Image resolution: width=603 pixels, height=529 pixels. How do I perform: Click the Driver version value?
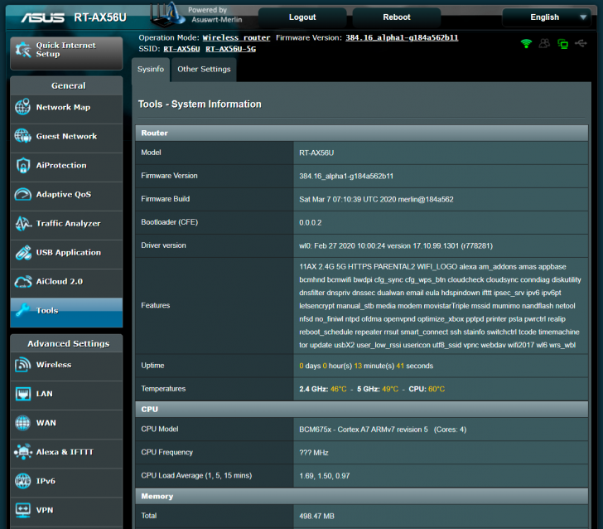[x=396, y=246]
